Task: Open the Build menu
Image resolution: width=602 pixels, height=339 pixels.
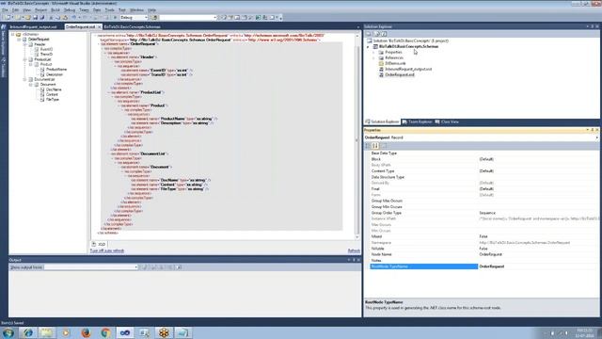Action: (55, 10)
